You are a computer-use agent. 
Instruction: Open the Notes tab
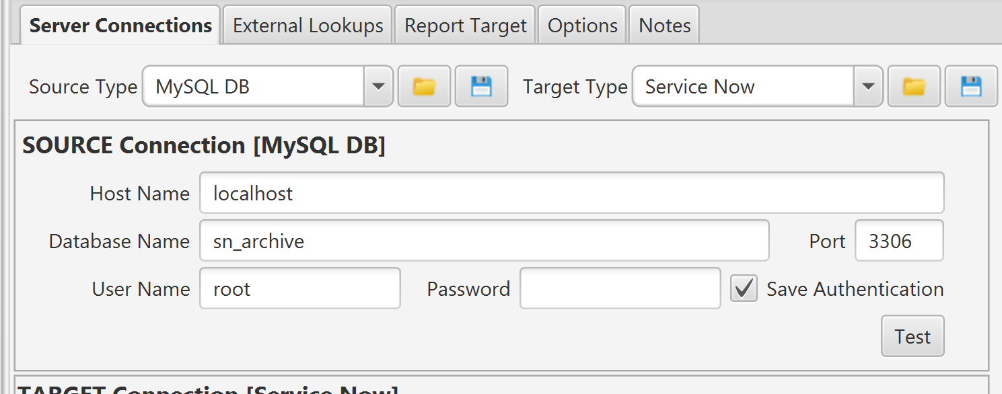click(x=665, y=26)
